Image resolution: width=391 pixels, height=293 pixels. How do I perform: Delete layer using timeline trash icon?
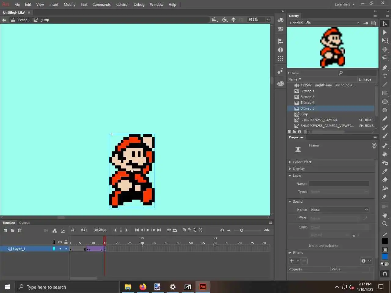click(x=20, y=230)
